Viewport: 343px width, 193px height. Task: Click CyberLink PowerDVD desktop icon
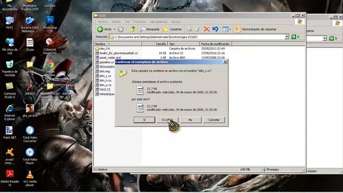(50, 47)
